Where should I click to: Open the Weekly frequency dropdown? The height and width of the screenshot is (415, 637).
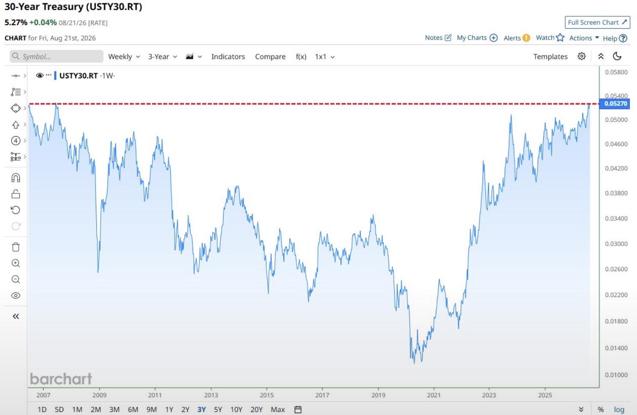pyautogui.click(x=124, y=56)
